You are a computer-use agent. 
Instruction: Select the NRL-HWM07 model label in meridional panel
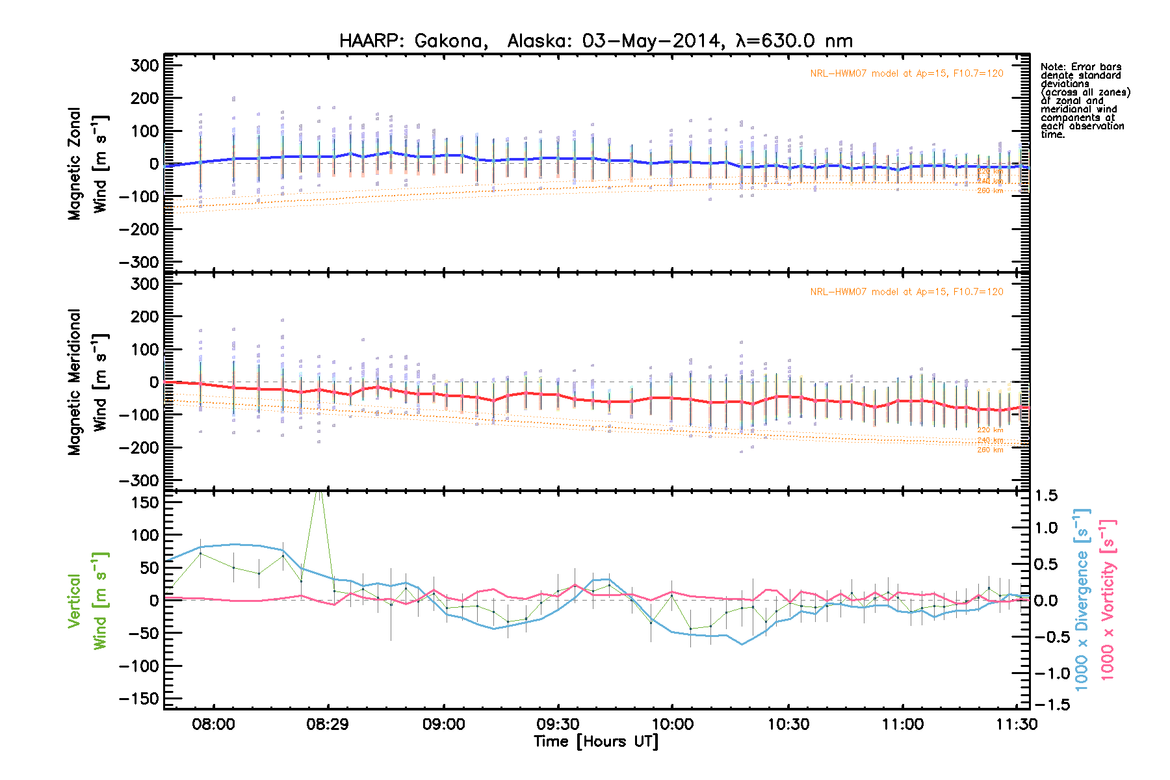click(906, 292)
